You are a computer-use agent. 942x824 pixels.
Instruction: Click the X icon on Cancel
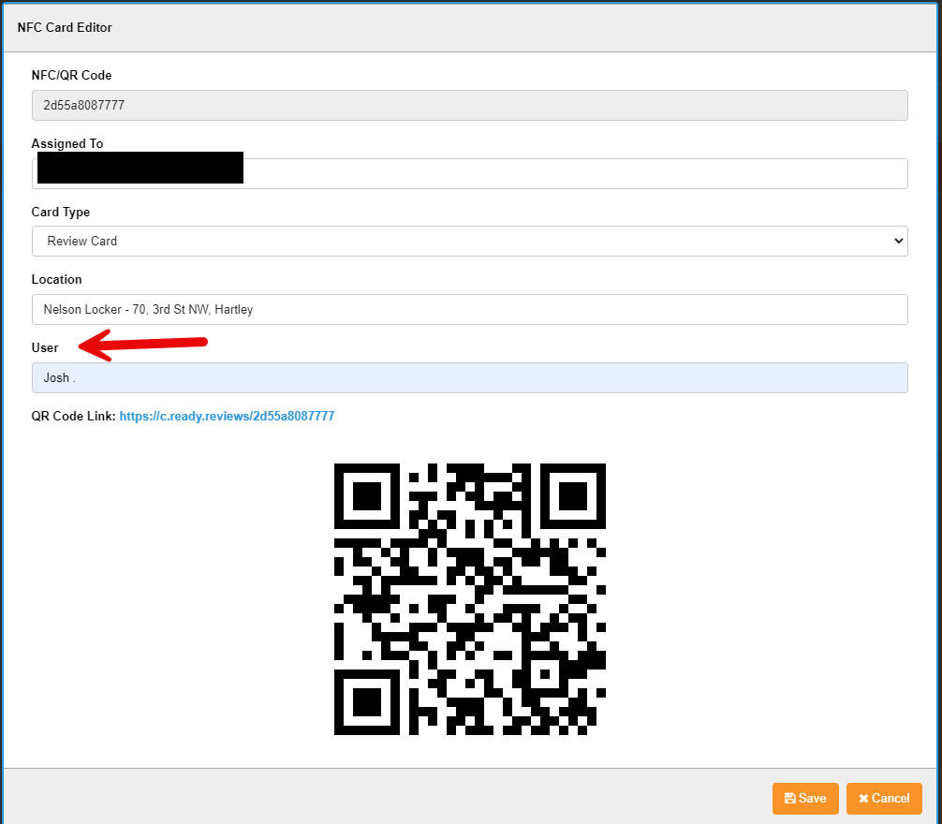(862, 799)
